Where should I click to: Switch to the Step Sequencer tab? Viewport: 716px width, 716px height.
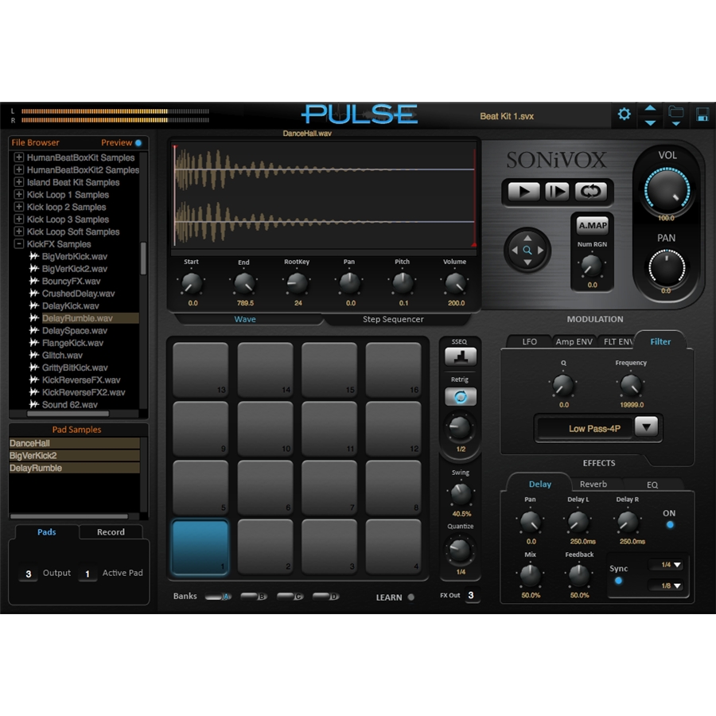point(393,319)
